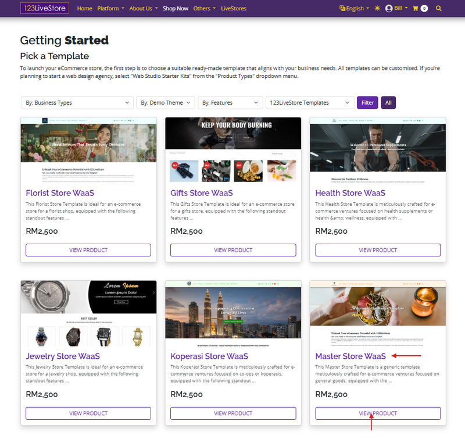This screenshot has height=439, width=465.
Task: Open the By: Demo Theme dropdown
Action: (x=166, y=103)
